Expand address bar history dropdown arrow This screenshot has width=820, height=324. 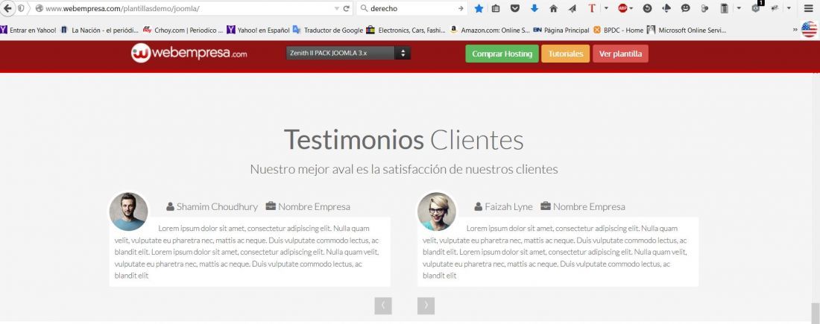pos(337,8)
